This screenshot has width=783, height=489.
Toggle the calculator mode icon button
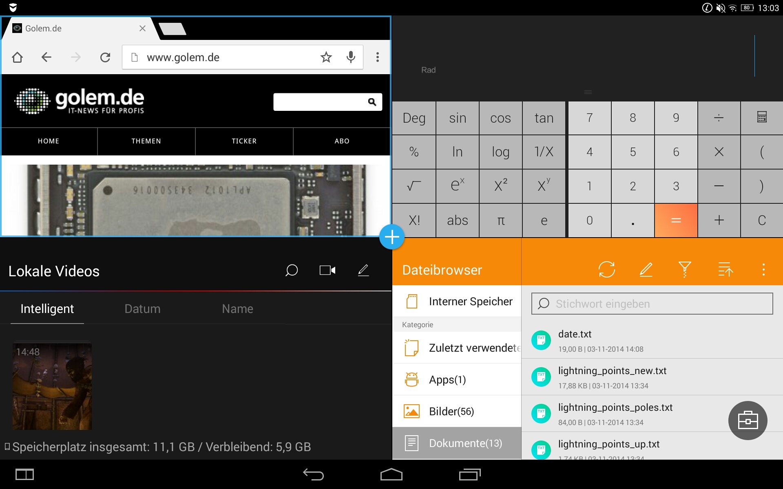pyautogui.click(x=761, y=118)
